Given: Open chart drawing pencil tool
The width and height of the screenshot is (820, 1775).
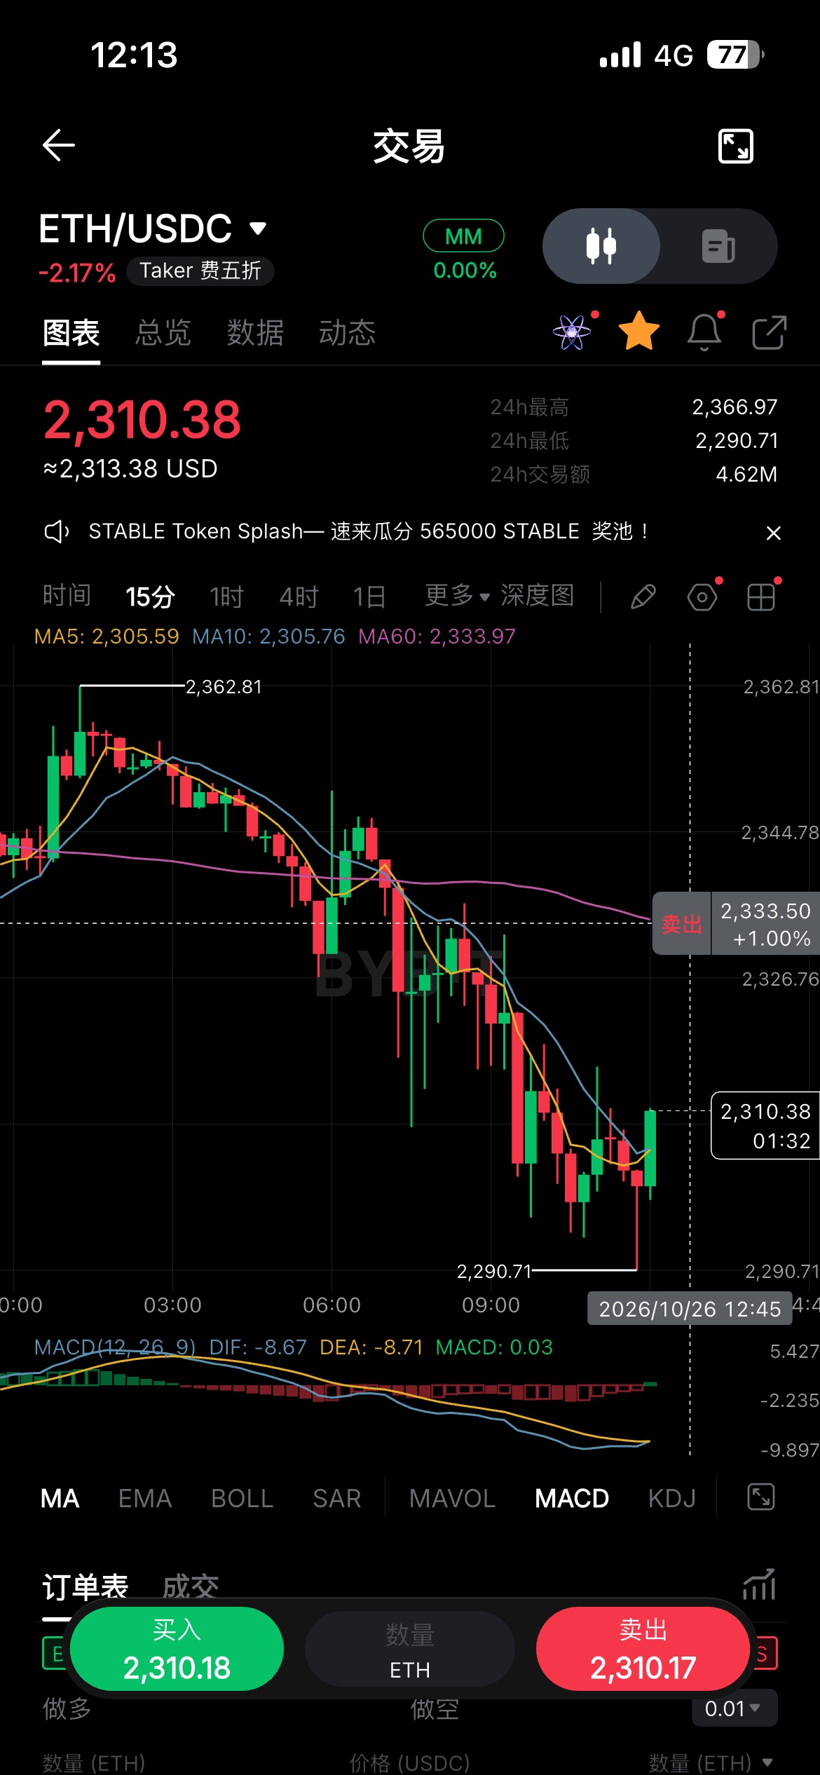Looking at the screenshot, I should [x=643, y=597].
